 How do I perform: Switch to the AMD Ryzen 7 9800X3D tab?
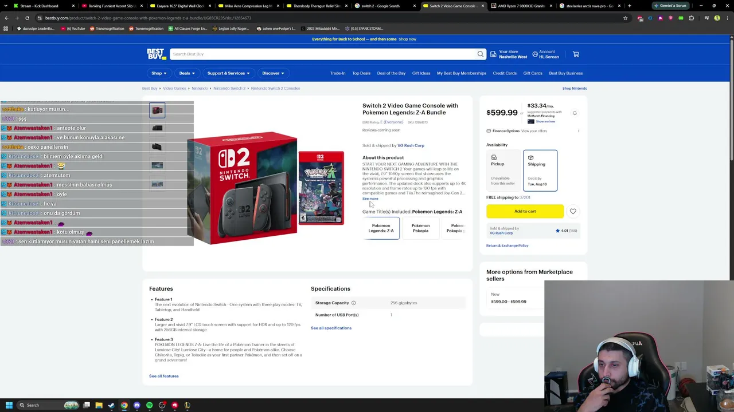[521, 6]
